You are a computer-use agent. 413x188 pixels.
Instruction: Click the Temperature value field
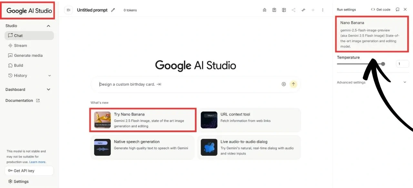tap(402, 64)
